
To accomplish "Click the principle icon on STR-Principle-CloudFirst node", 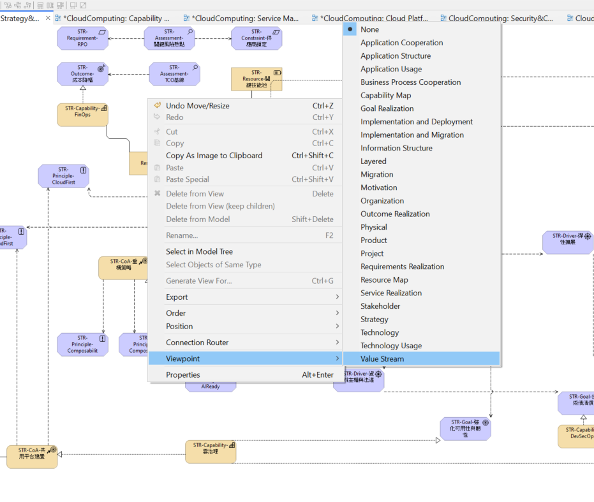I will pos(84,170).
